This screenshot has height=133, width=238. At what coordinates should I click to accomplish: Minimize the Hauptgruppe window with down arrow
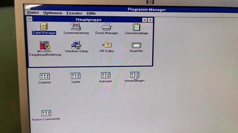click(145, 20)
